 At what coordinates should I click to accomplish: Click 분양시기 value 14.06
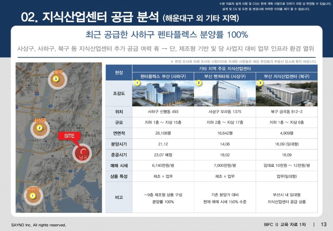[225, 144]
